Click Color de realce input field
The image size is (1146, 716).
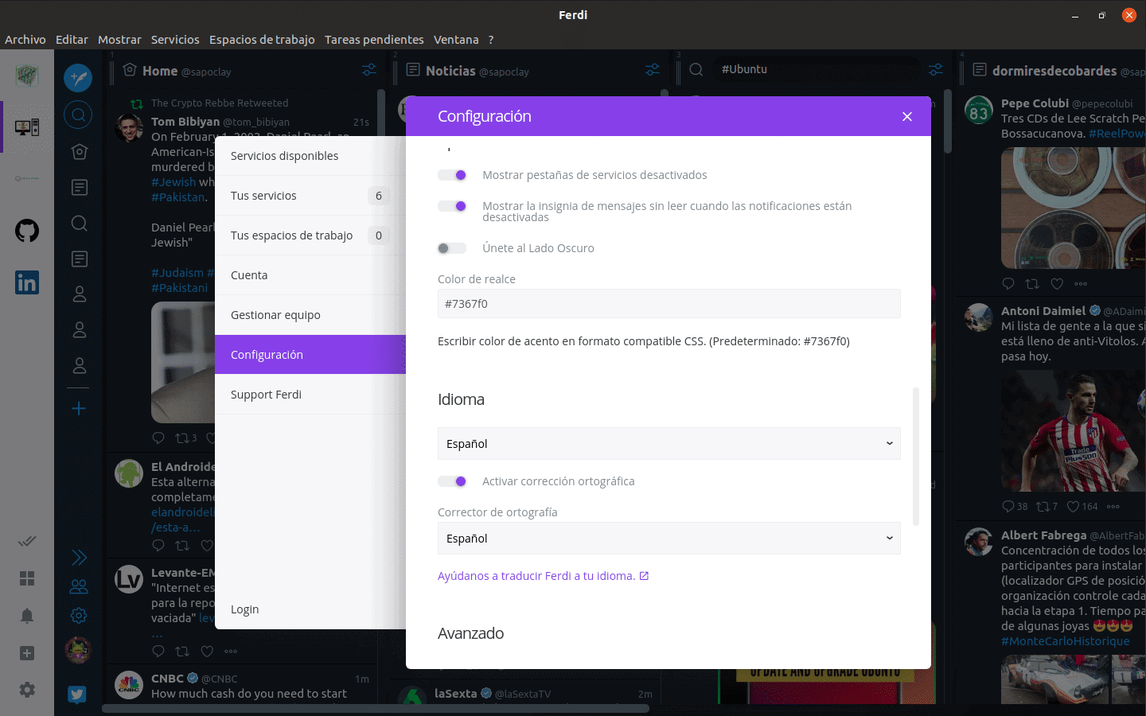click(668, 304)
